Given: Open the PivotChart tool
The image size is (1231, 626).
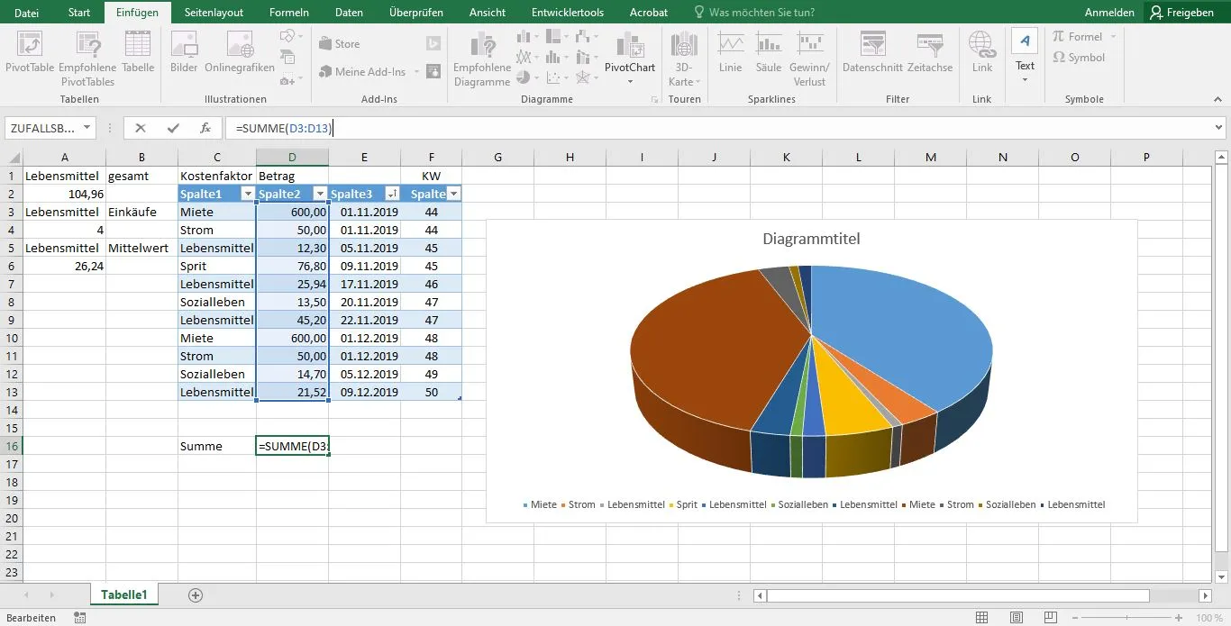Looking at the screenshot, I should (x=629, y=54).
